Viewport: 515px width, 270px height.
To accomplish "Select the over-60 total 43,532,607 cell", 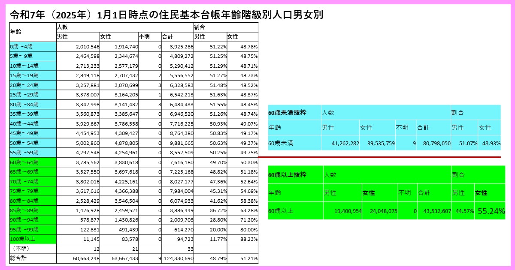I will (434, 211).
